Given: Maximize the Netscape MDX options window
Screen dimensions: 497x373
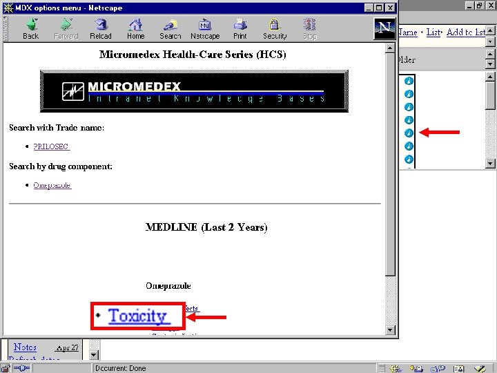Looking at the screenshot, I should tap(379, 8).
